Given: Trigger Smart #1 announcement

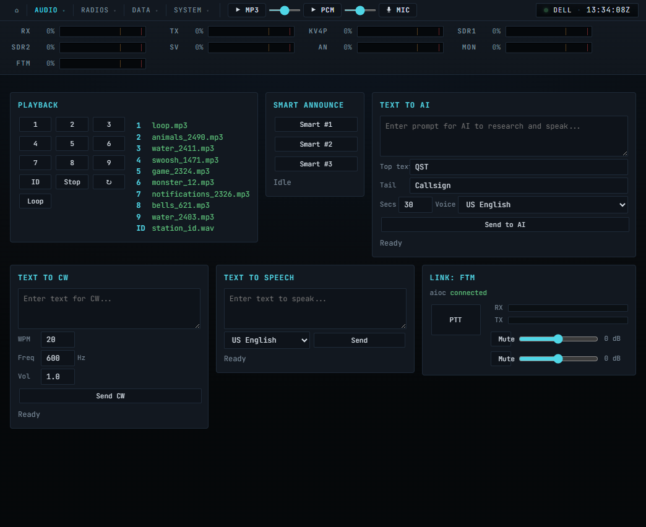Looking at the screenshot, I should click(x=316, y=124).
